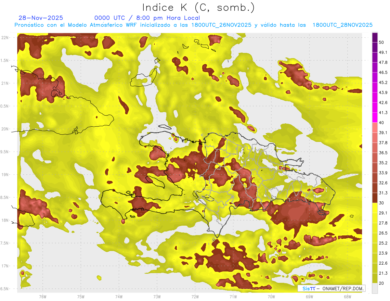The width and height of the screenshot is (390, 301).
Task: Click the "71W" longitude label
Action: pyautogui.click(x=233, y=297)
